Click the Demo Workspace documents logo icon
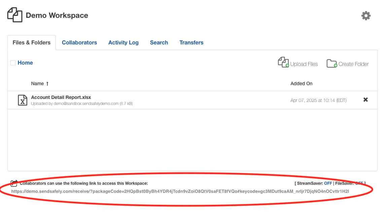 14,15
